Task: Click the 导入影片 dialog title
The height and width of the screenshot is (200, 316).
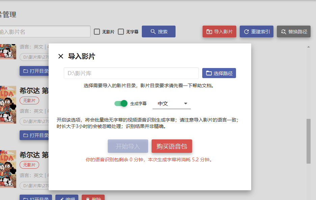Action: point(81,56)
